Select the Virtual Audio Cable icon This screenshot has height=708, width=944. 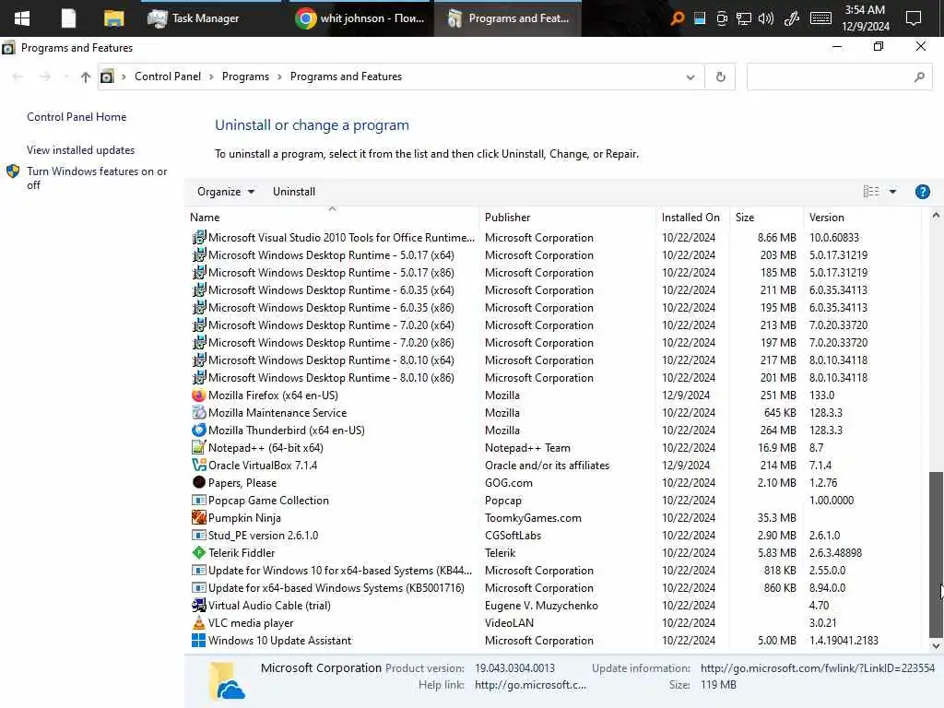click(x=199, y=606)
